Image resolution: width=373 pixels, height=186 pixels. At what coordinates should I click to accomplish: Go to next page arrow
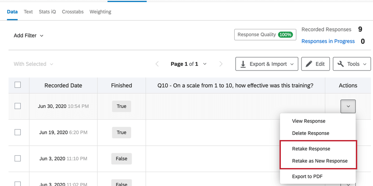pos(221,64)
